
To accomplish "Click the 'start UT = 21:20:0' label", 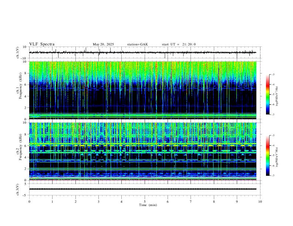I will [x=179, y=44].
